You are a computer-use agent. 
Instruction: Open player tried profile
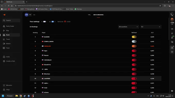(46, 88)
